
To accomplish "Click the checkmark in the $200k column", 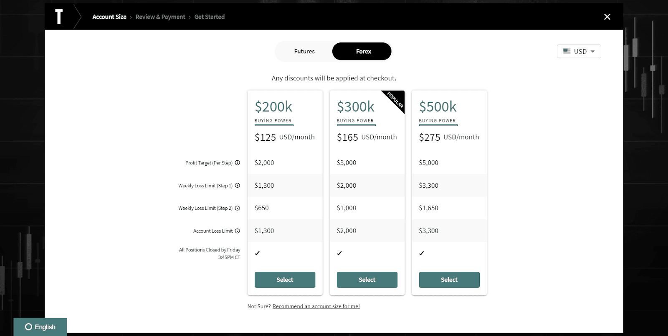I will pyautogui.click(x=257, y=253).
